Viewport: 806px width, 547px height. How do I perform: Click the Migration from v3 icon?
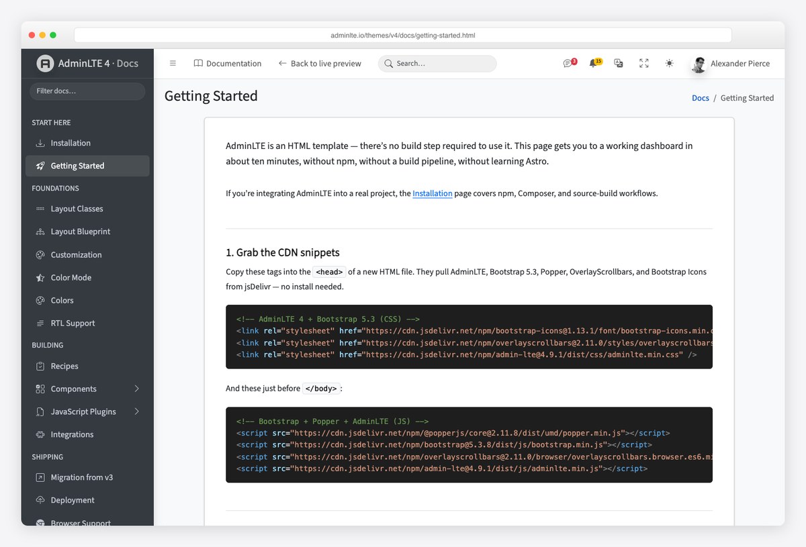tap(40, 477)
